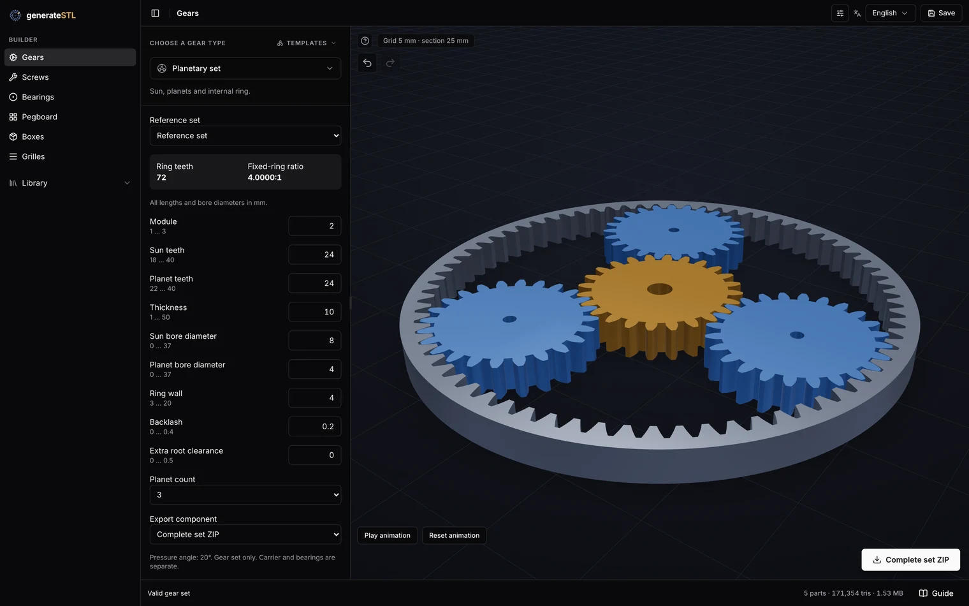Screen dimensions: 969x606
Task: Click the 'Fixed-ring ratio 4.0000:1' readout
Action: (x=275, y=172)
